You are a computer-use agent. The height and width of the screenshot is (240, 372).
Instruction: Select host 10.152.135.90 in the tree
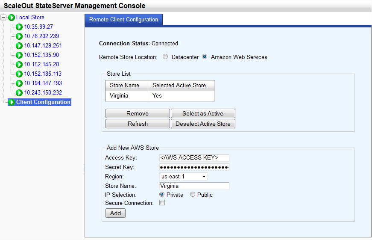pyautogui.click(x=41, y=55)
